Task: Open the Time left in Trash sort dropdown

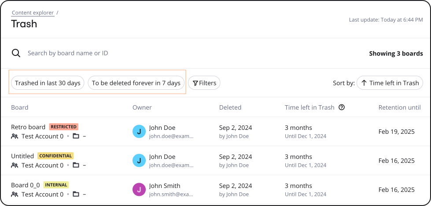Action: tap(390, 83)
